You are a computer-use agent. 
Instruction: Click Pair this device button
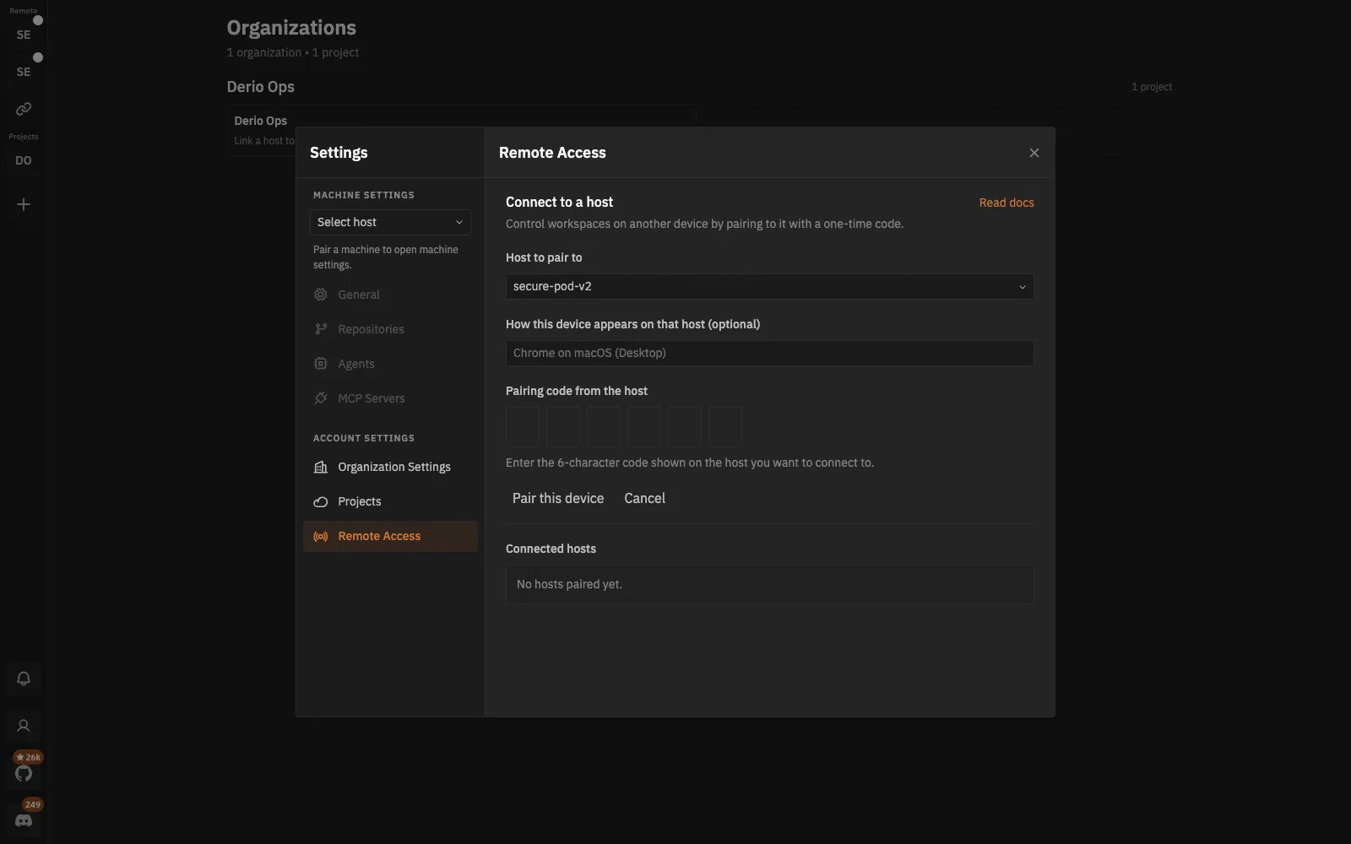[x=558, y=498]
